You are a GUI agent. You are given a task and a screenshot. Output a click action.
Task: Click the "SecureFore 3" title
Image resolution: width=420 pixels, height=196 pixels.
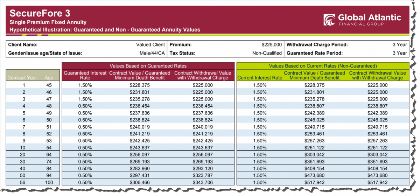(x=40, y=13)
